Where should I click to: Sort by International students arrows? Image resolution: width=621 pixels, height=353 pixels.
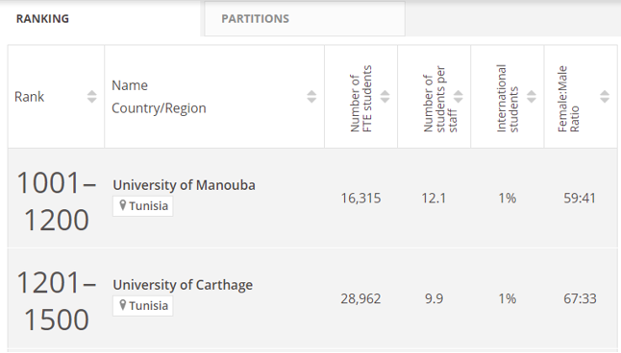pos(531,97)
